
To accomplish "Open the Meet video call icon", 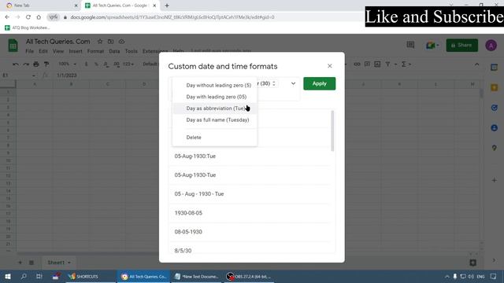I will click(x=432, y=46).
